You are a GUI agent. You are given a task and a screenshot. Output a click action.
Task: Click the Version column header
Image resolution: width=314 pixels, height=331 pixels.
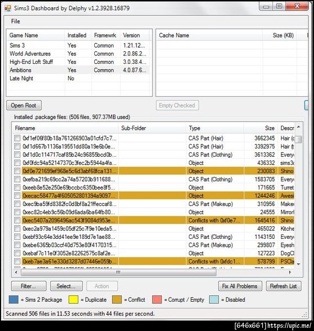coord(134,35)
